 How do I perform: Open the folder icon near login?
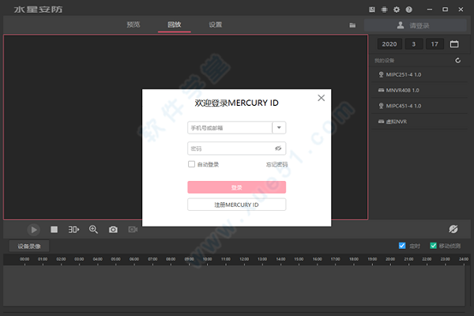pos(352,25)
